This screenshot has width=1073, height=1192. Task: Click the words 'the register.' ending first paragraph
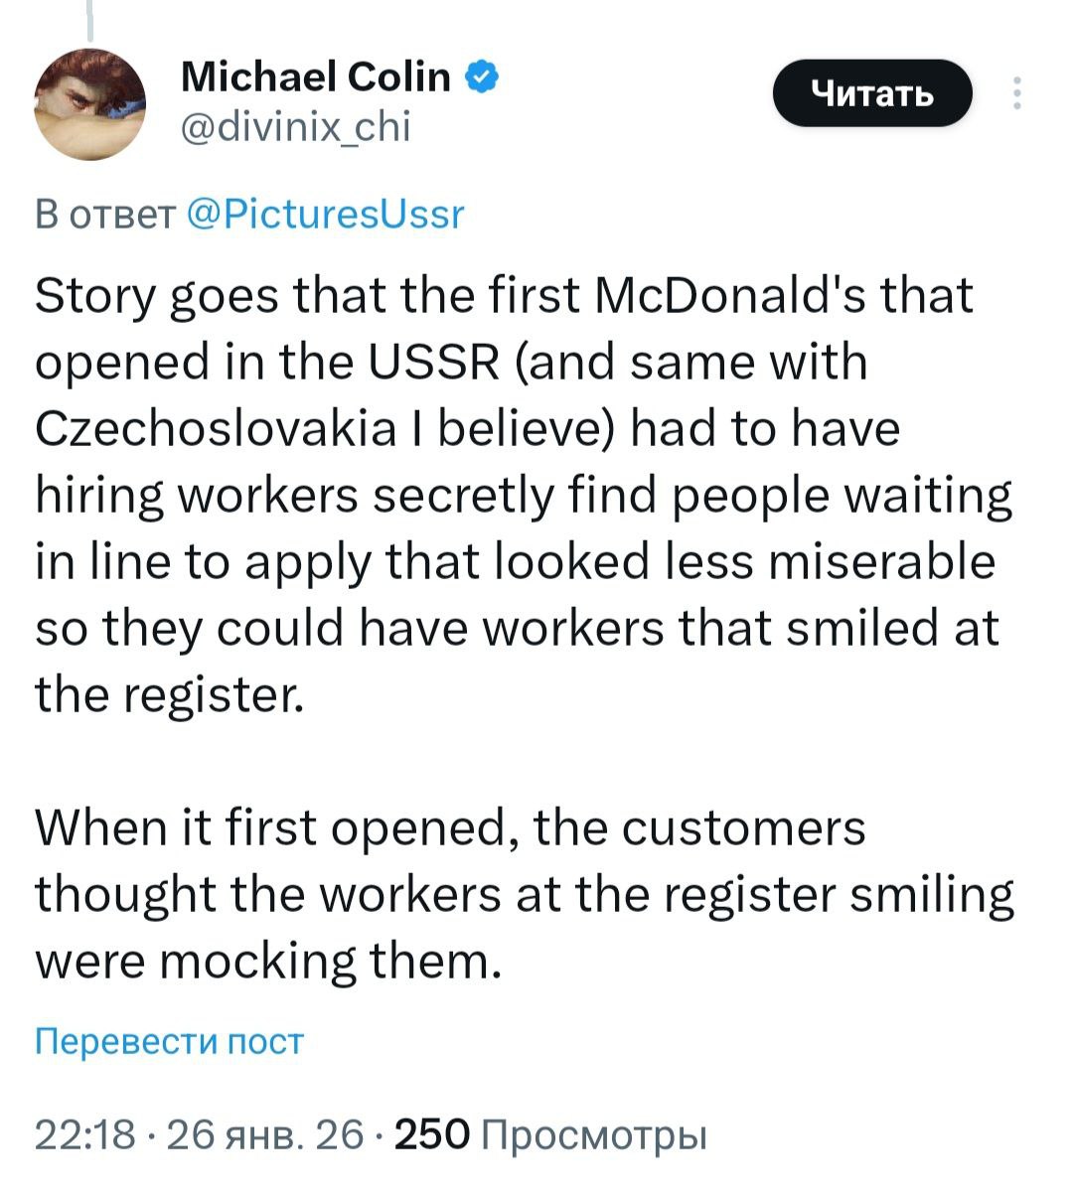168,694
